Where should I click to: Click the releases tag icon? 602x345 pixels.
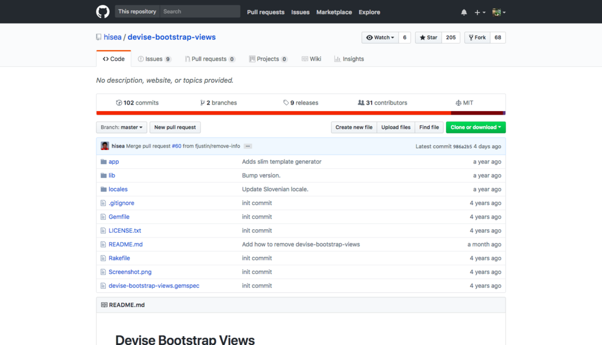[x=286, y=103]
